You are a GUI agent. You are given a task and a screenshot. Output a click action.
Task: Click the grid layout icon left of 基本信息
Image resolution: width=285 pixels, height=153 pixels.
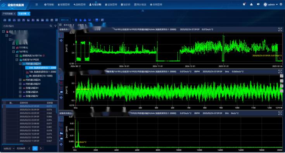60,25
